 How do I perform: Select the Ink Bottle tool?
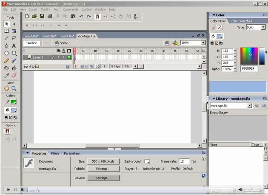tap(7, 68)
